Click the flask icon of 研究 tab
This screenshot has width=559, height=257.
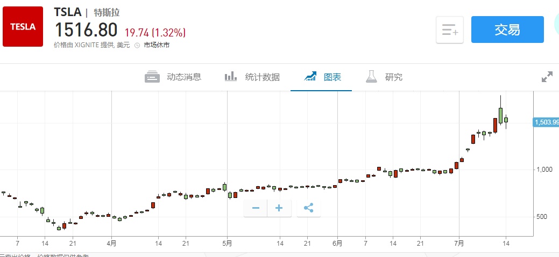coord(371,76)
